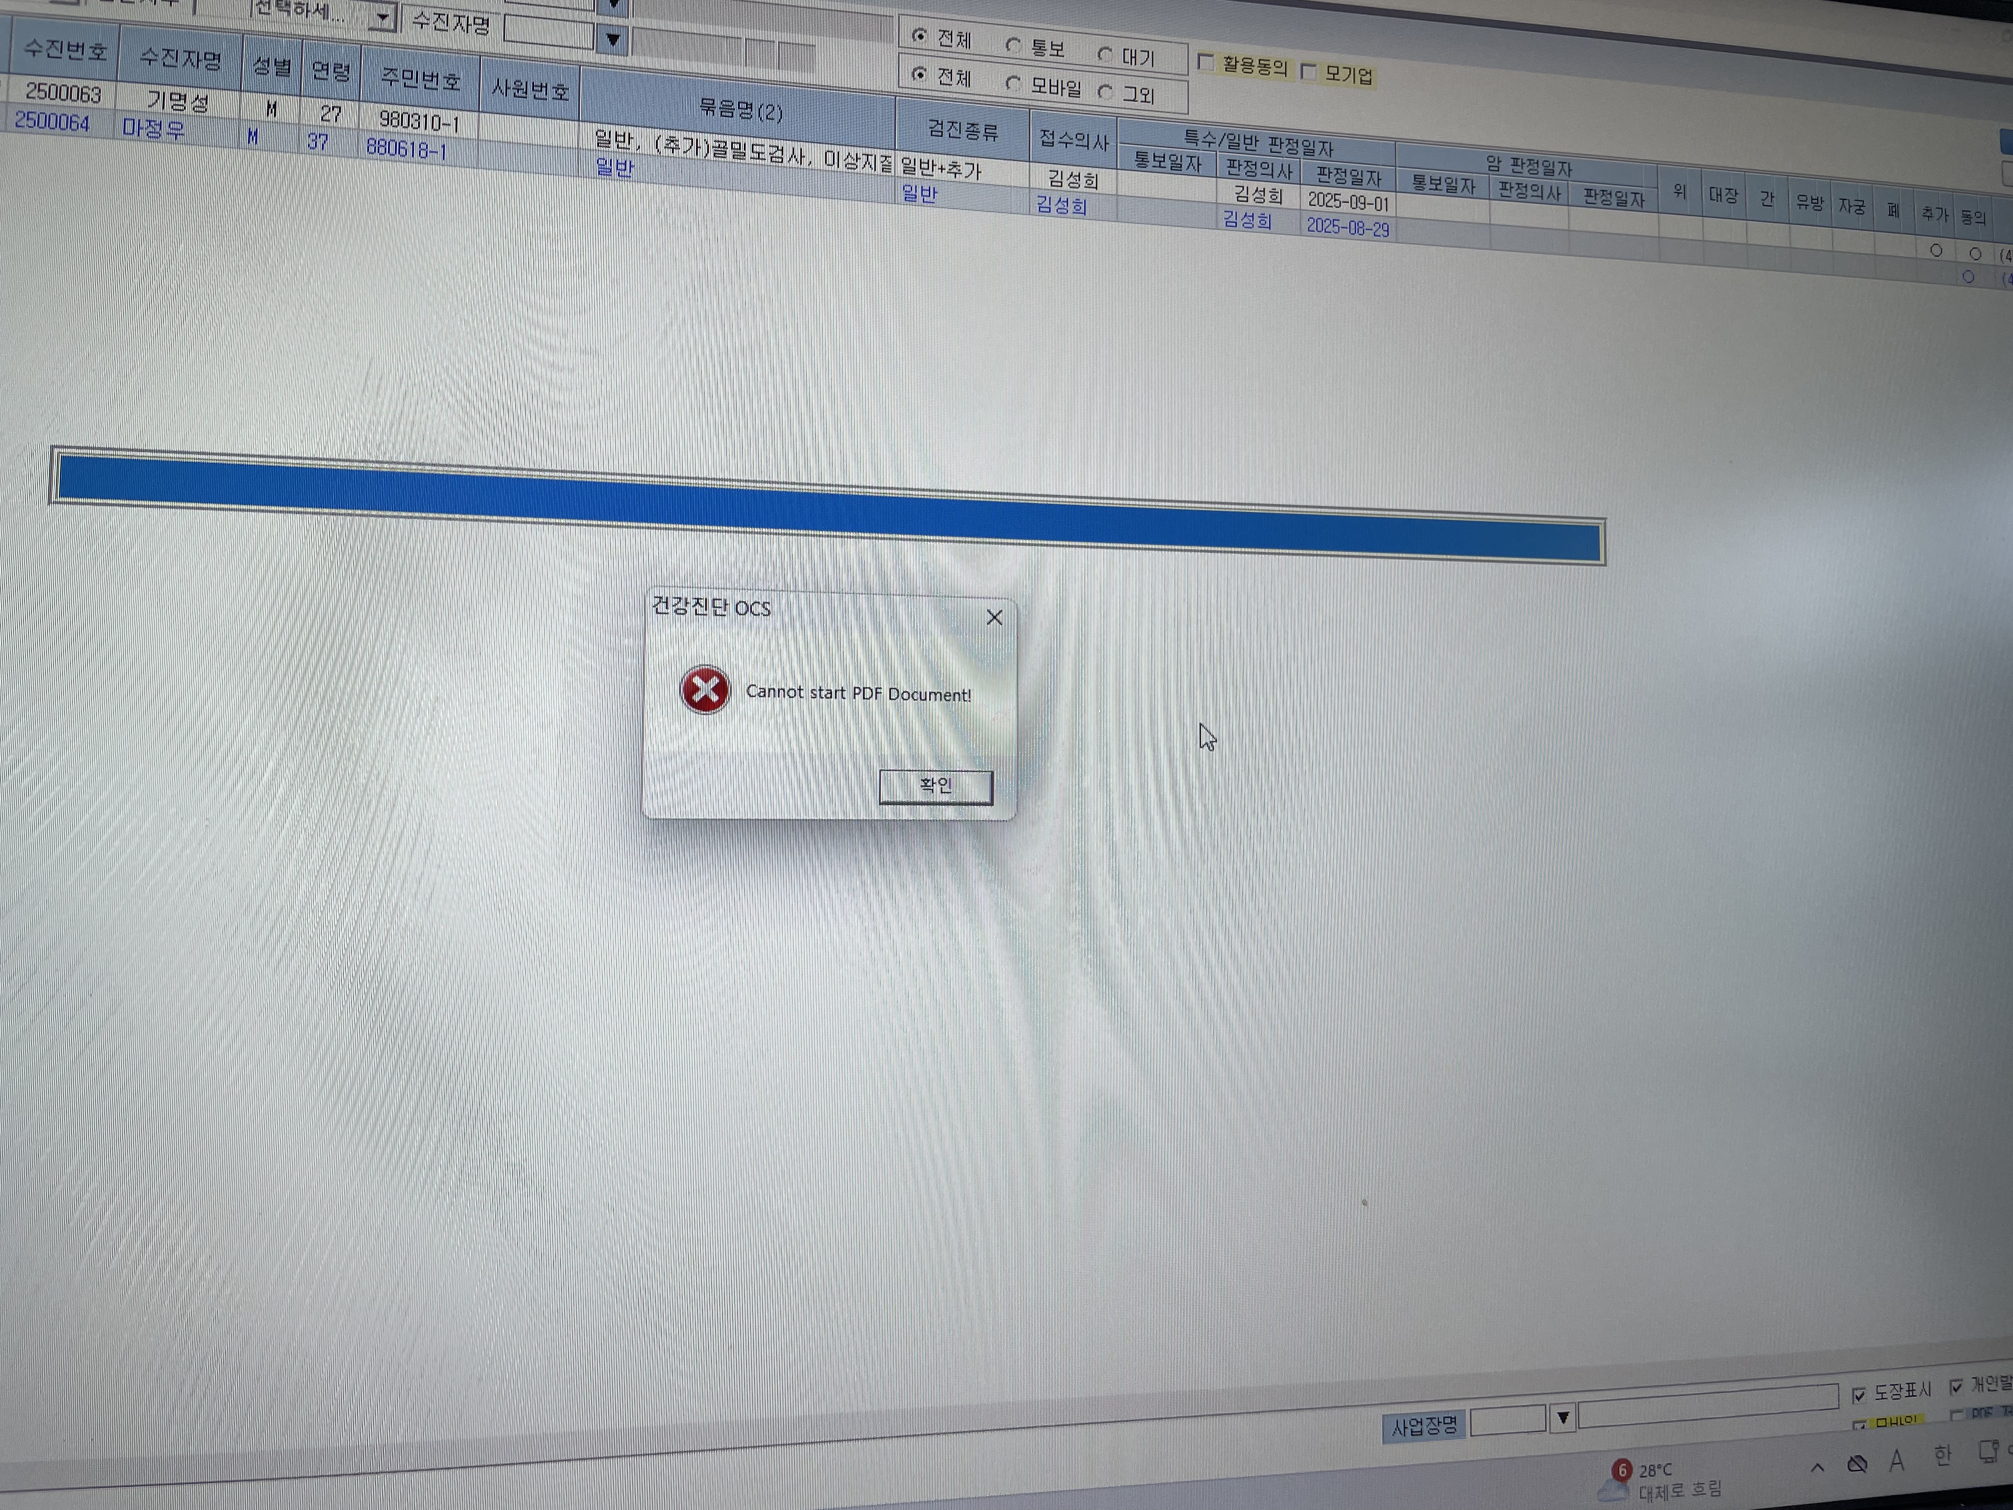Enable the 활용동의 checkbox
2013x1510 pixels.
1206,63
